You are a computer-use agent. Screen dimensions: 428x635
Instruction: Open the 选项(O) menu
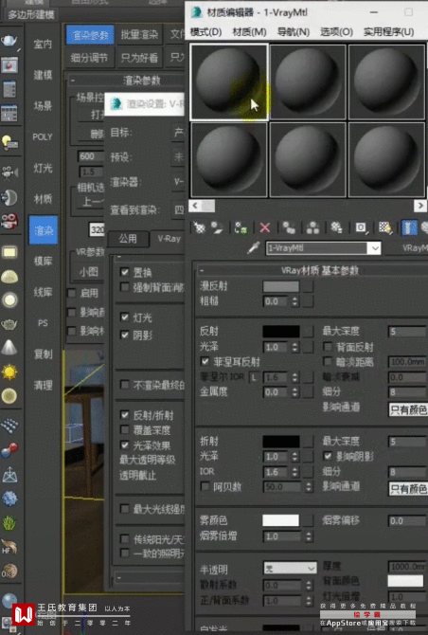coord(336,32)
